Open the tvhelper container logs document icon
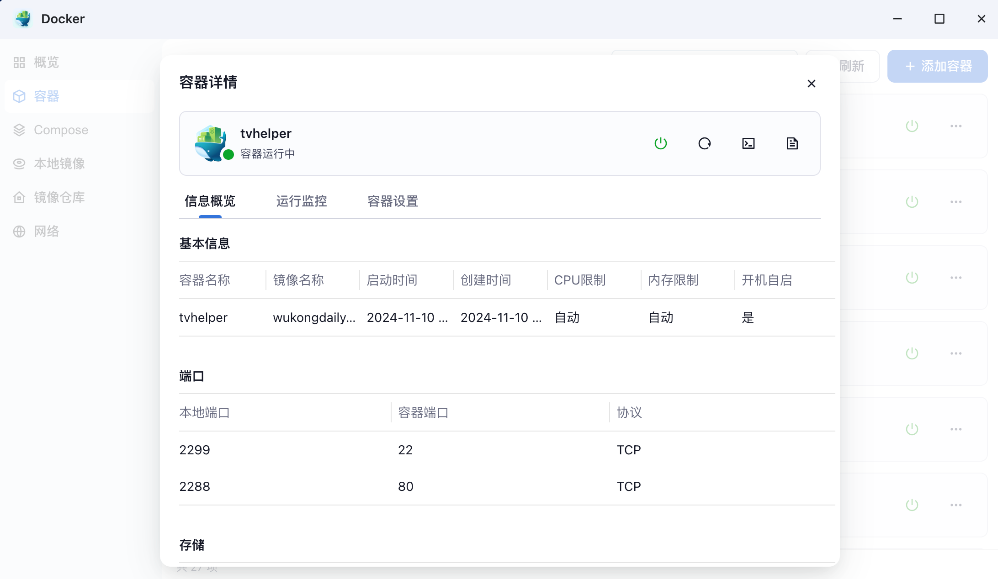 pyautogui.click(x=792, y=143)
